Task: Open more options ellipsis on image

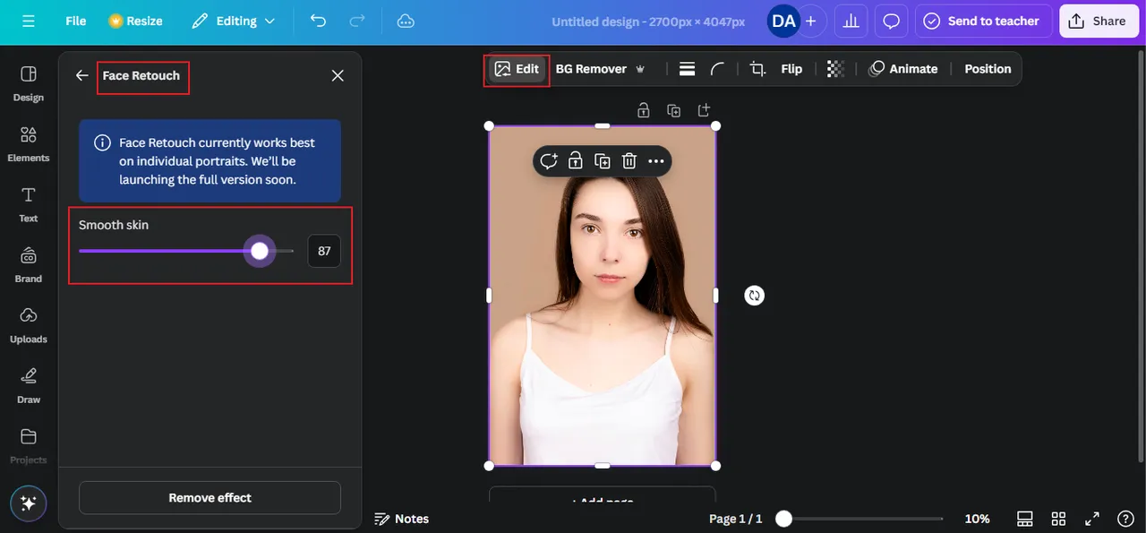Action: tap(656, 161)
